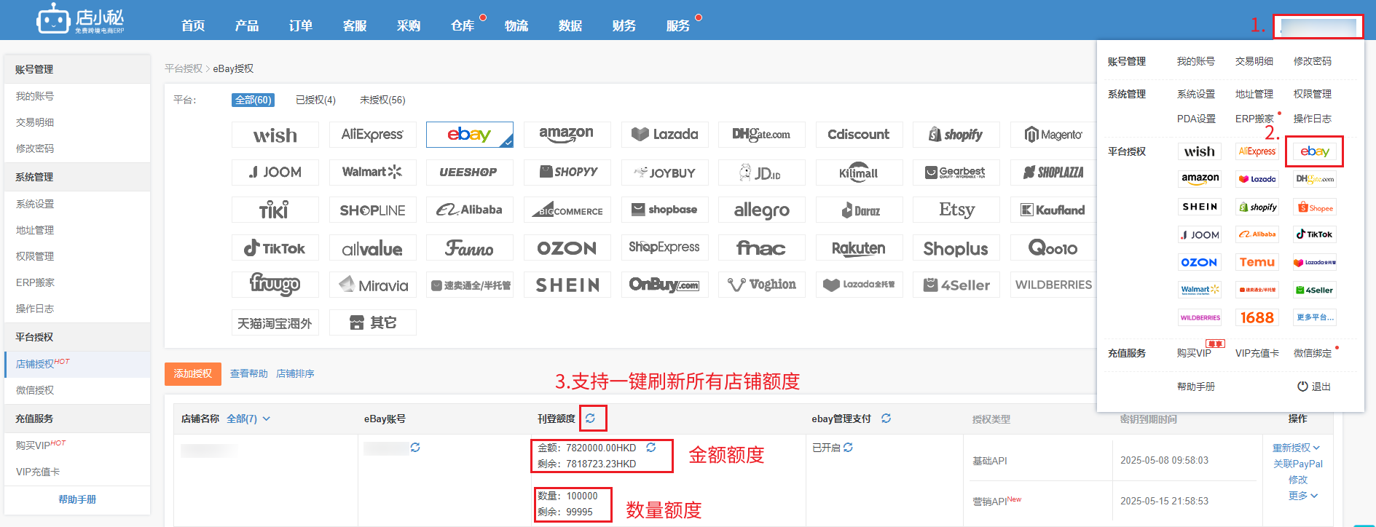The height and width of the screenshot is (527, 1376).
Task: Select the Amazon platform logo in main grid
Action: click(567, 135)
